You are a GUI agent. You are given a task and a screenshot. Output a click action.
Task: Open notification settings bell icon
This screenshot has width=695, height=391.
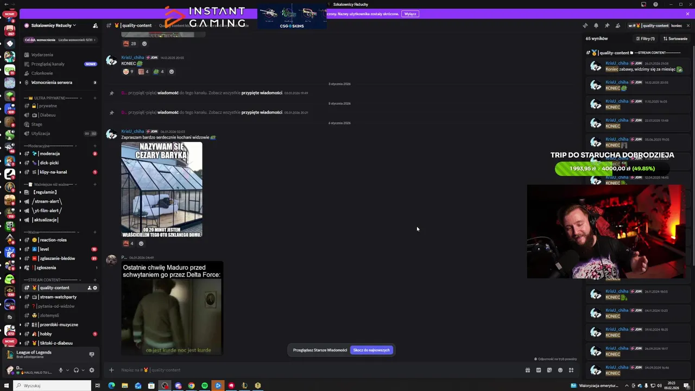point(596,26)
